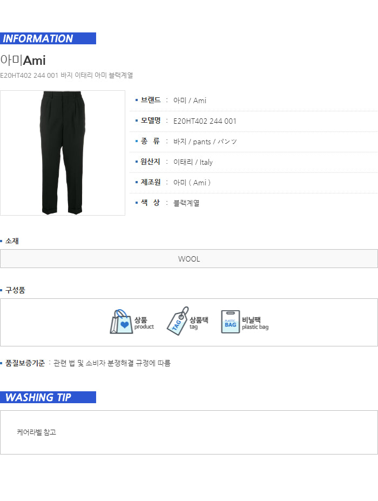
Task: Click the shopping bag product icon
Action: click(x=122, y=322)
